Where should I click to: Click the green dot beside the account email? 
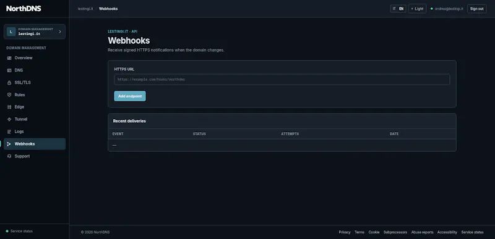(x=431, y=9)
